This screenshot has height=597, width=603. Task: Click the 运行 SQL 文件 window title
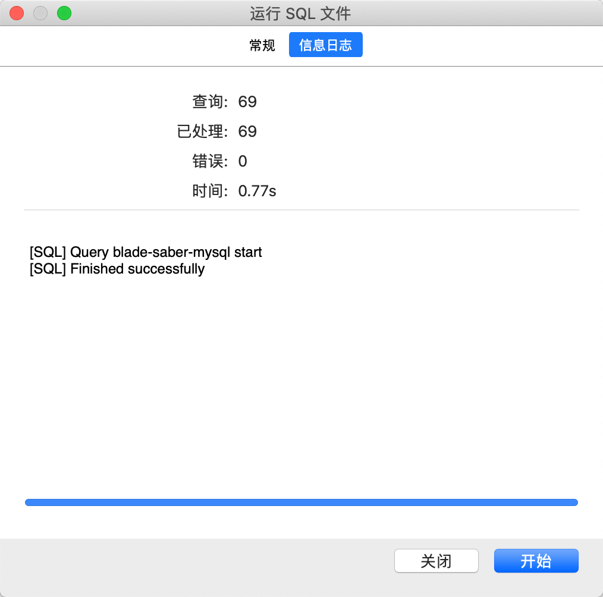300,14
